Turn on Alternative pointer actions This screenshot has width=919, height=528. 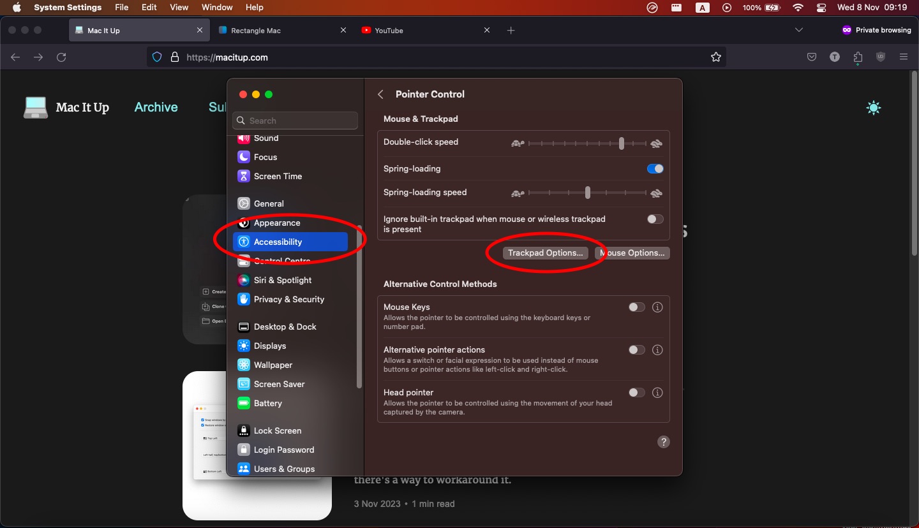(636, 350)
